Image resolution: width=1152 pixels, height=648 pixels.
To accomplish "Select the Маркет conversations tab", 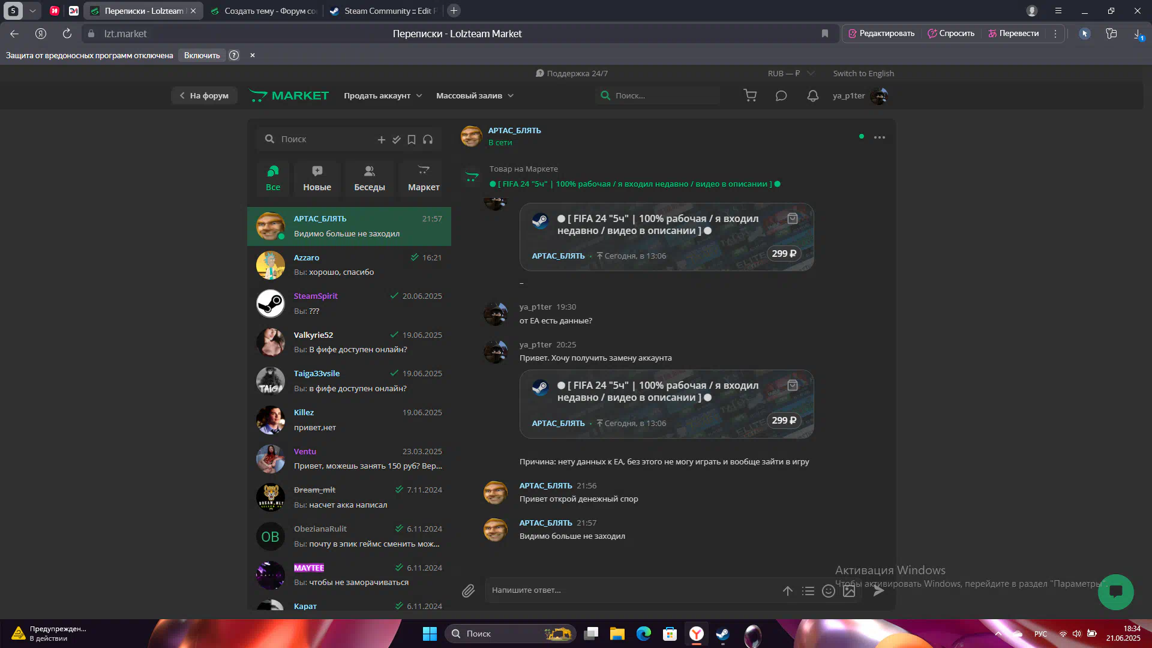I will click(x=424, y=178).
